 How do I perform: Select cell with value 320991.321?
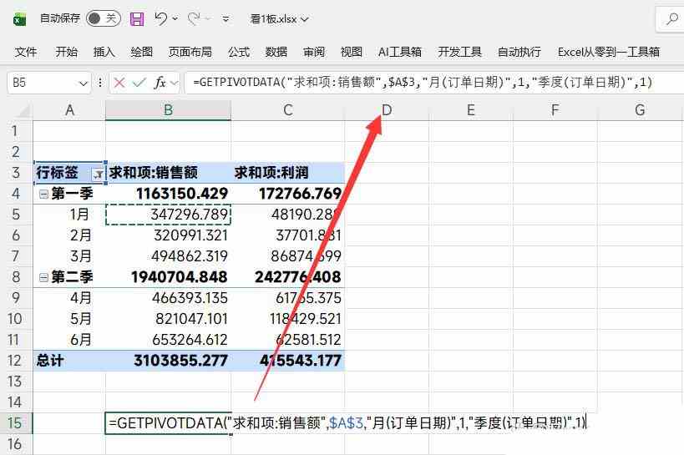[x=169, y=235]
